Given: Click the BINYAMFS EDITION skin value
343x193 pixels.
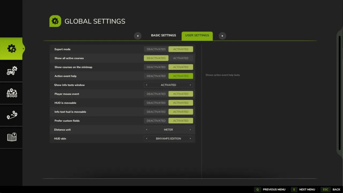Looking at the screenshot, I should (x=169, y=139).
